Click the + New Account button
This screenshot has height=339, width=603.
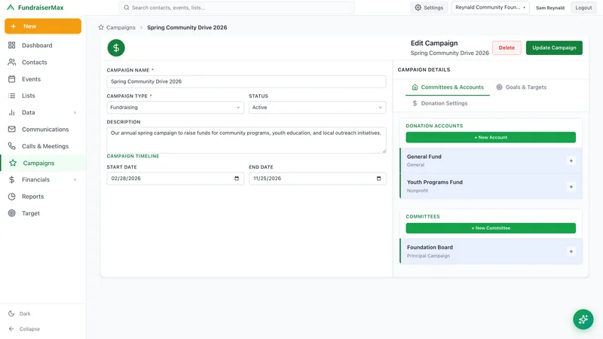click(x=491, y=137)
